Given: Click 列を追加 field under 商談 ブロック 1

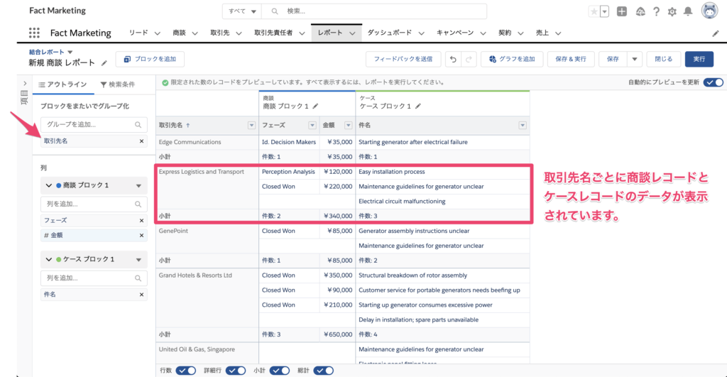Looking at the screenshot, I should click(x=94, y=204).
